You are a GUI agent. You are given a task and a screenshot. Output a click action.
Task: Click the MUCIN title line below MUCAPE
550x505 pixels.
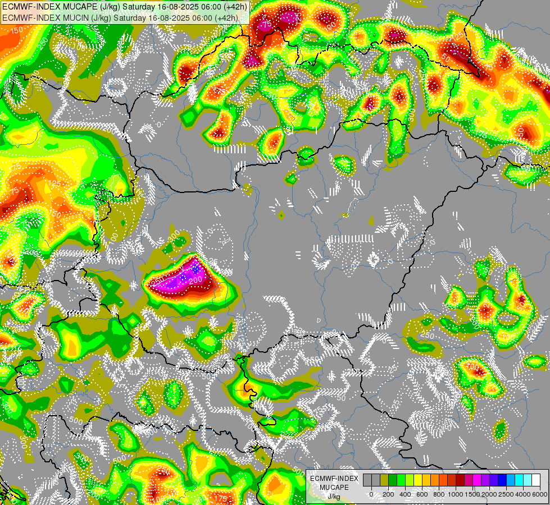120,18
